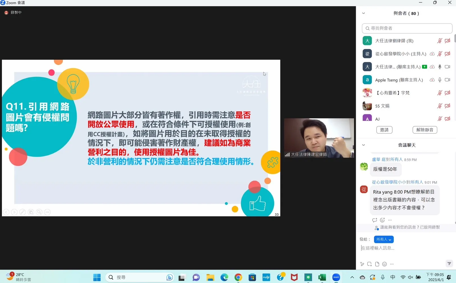Unmute Apple Tseng's microphone
The height and width of the screenshot is (283, 456).
click(440, 80)
